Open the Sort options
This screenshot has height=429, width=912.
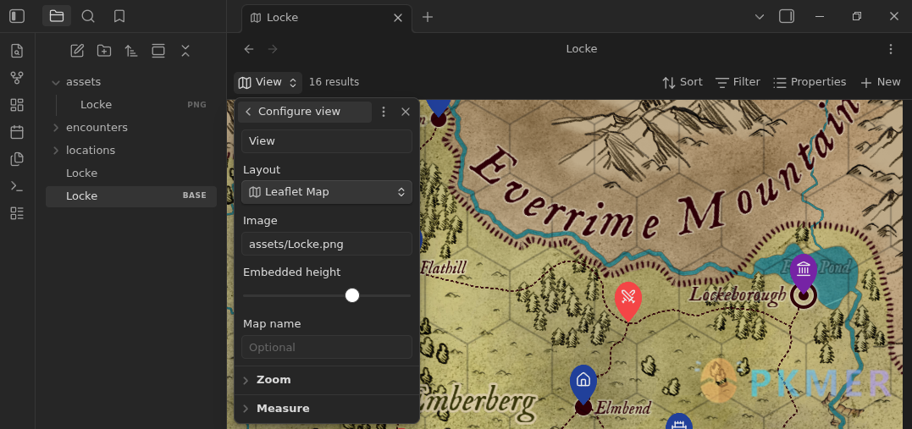683,83
